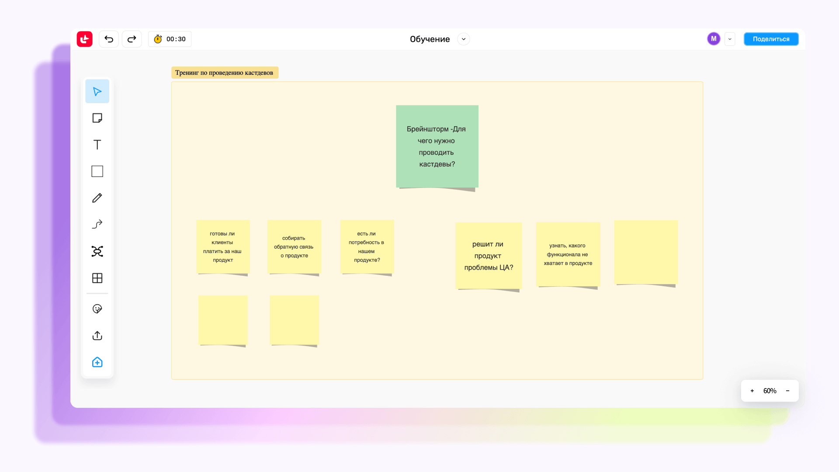The image size is (839, 472).
Task: Zoom in with the plus button
Action: (752, 391)
